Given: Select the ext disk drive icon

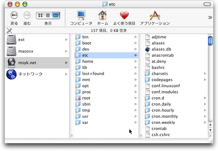Looking at the screenshot, I should 12,40.
